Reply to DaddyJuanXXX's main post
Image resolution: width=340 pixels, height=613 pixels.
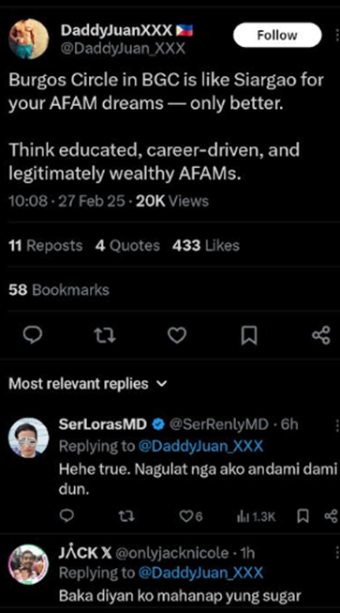[35, 335]
